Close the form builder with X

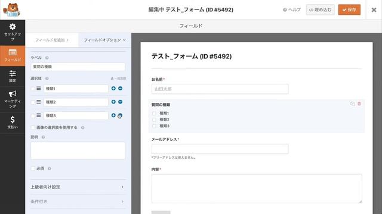pos(374,10)
